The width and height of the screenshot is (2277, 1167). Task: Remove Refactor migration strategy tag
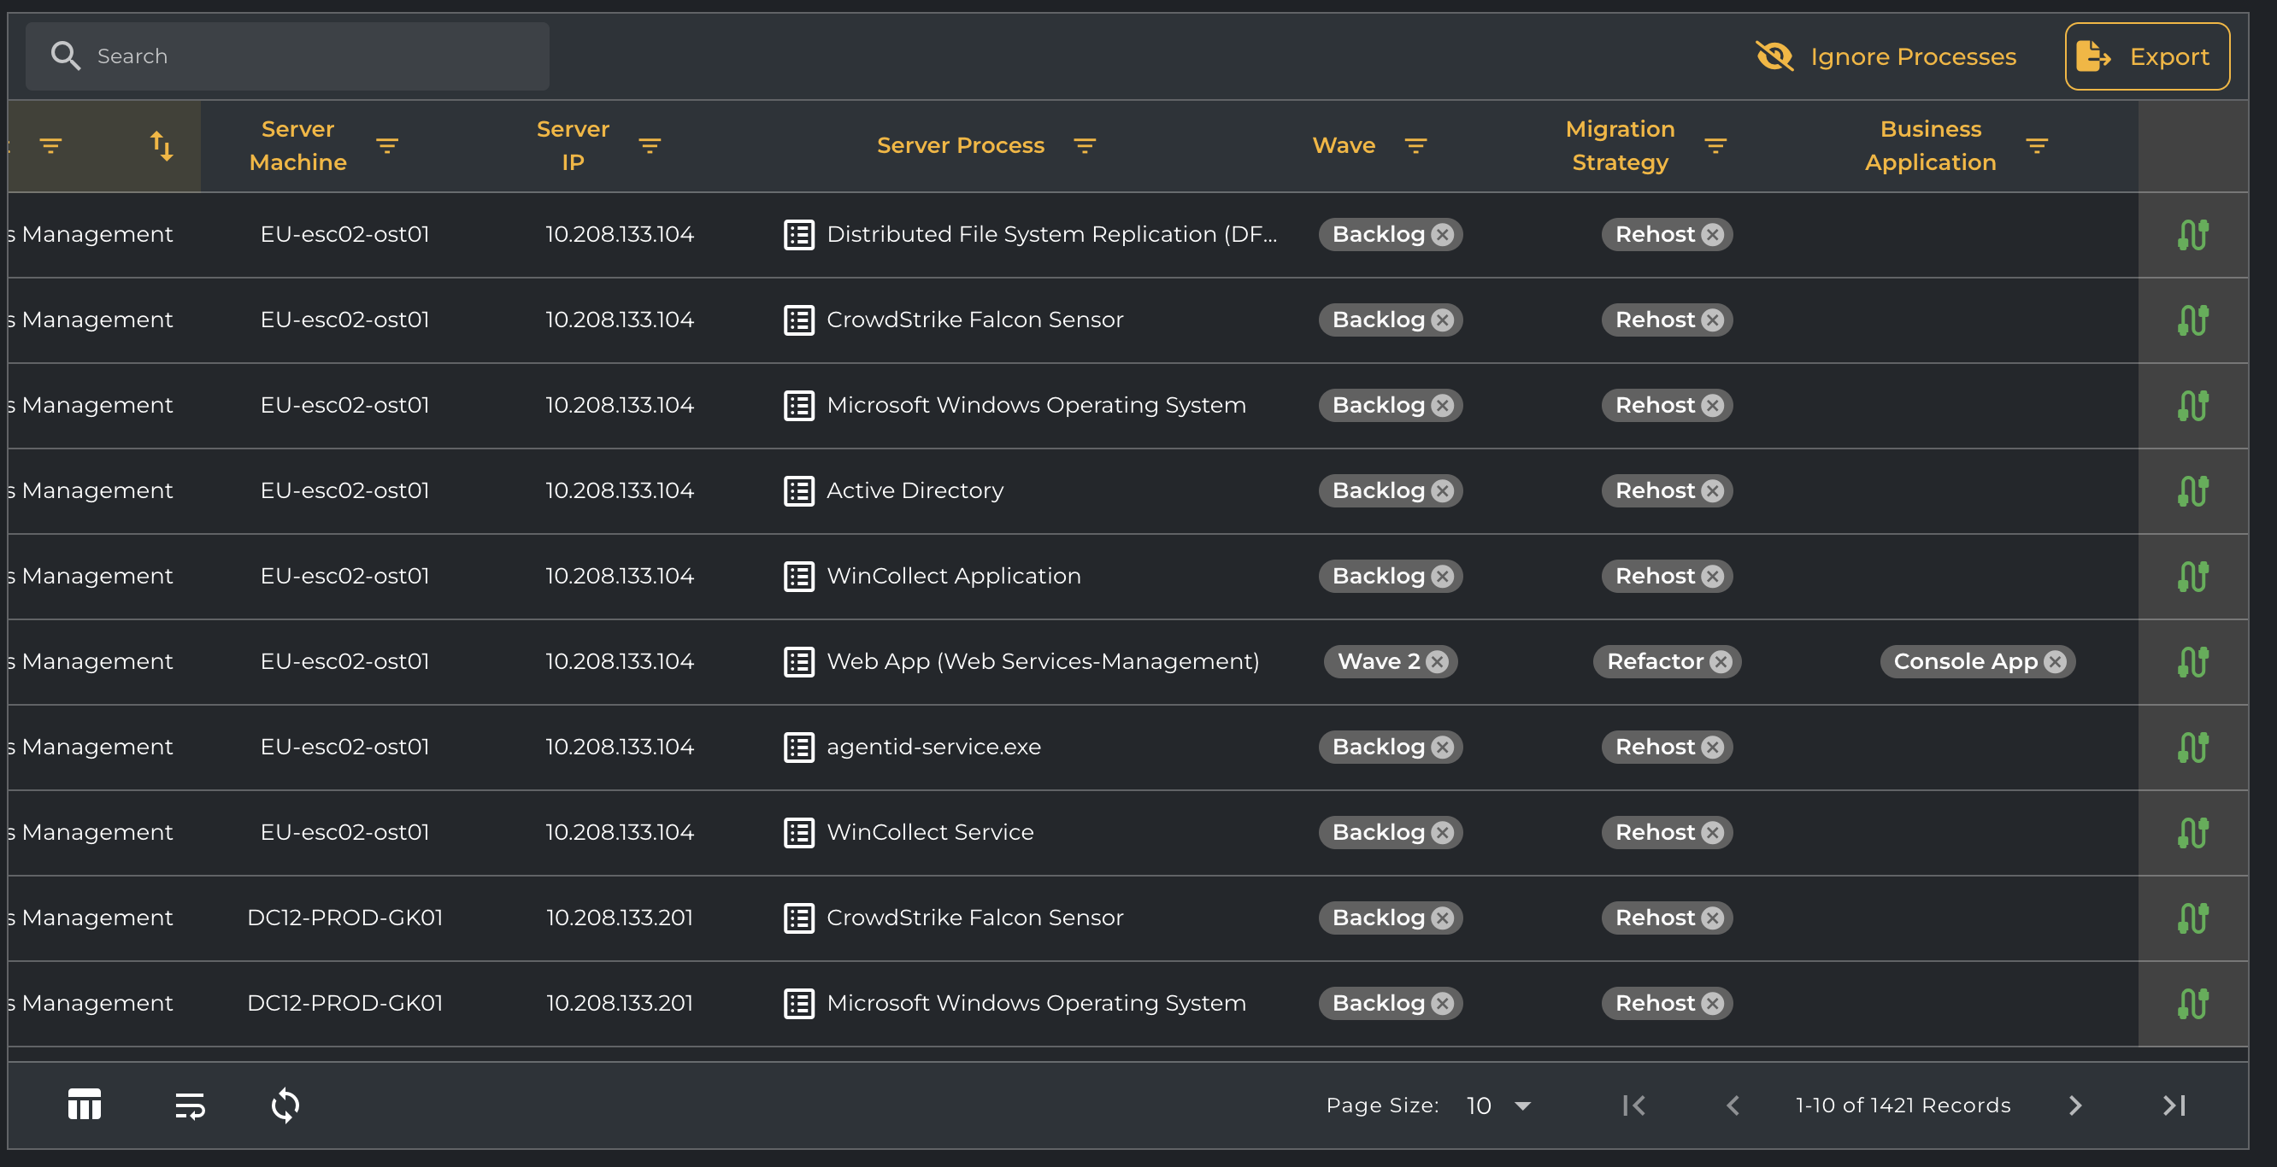point(1720,662)
